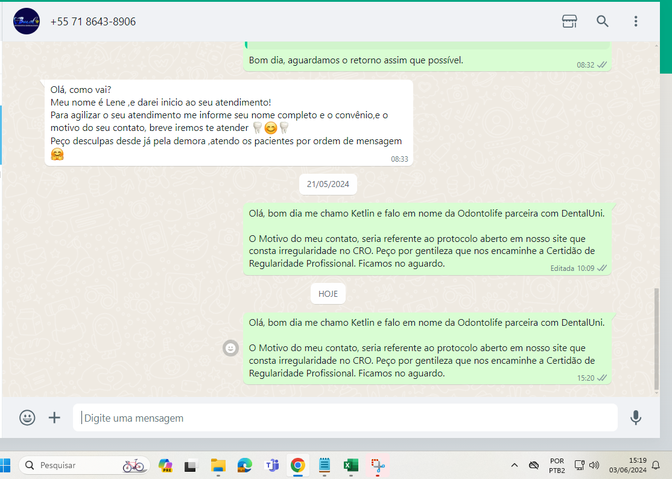Screen dimensions: 672x479
Task: Search within this chat
Action: point(602,21)
